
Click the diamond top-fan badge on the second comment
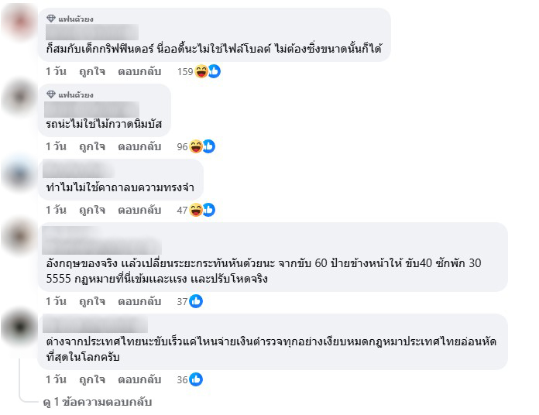tap(51, 94)
